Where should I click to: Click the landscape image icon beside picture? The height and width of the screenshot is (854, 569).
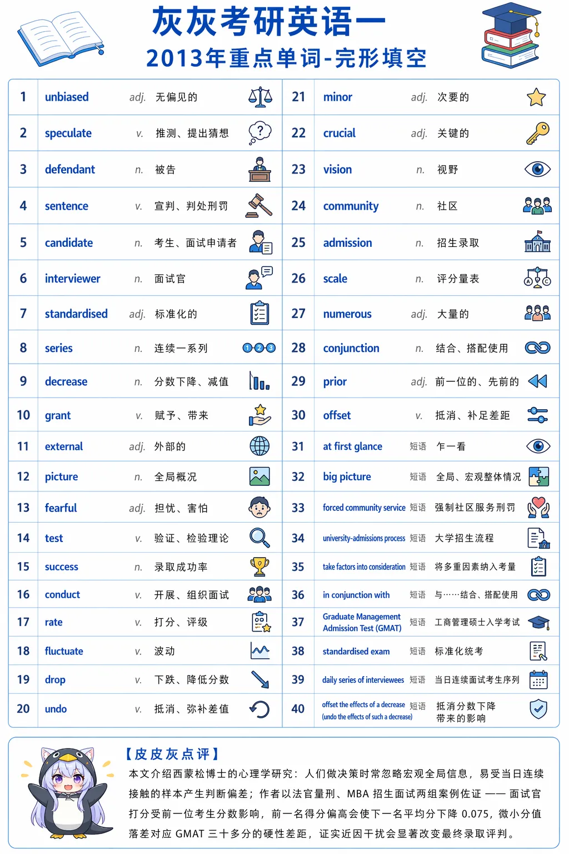259,476
